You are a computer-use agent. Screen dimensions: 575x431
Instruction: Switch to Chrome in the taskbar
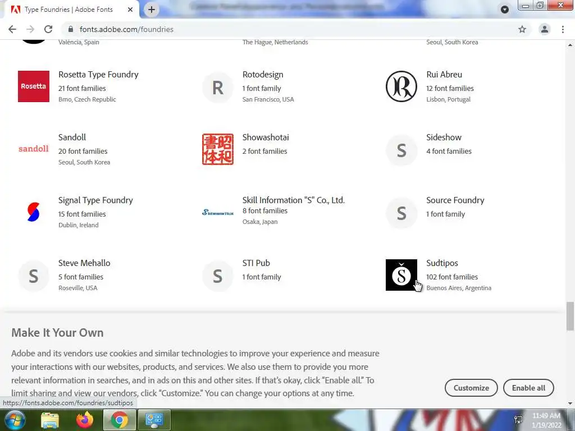[120, 420]
